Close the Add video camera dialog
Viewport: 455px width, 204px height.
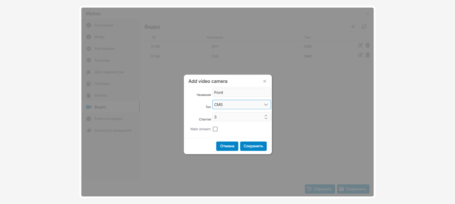pyautogui.click(x=265, y=81)
